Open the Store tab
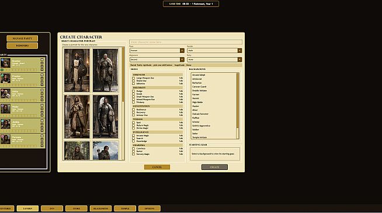The height and width of the screenshot is (213, 382). click(x=77, y=208)
